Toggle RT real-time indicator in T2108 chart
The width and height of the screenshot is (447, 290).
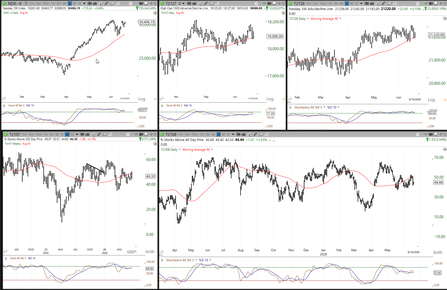[426, 134]
